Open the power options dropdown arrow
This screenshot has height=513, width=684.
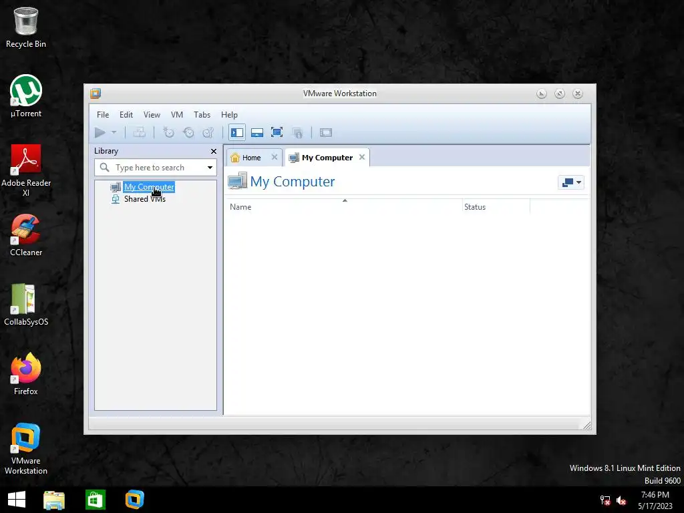click(114, 132)
